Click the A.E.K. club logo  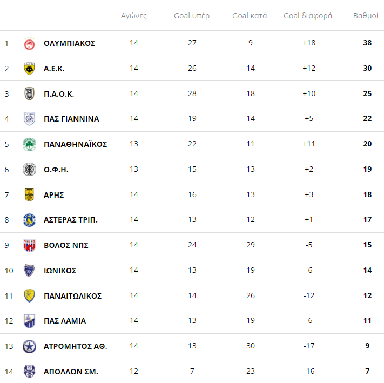[29, 69]
